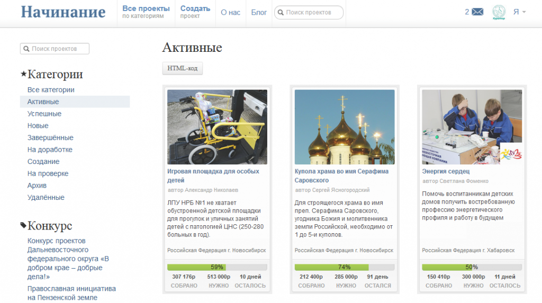Click the round user avatar logo

[499, 12]
